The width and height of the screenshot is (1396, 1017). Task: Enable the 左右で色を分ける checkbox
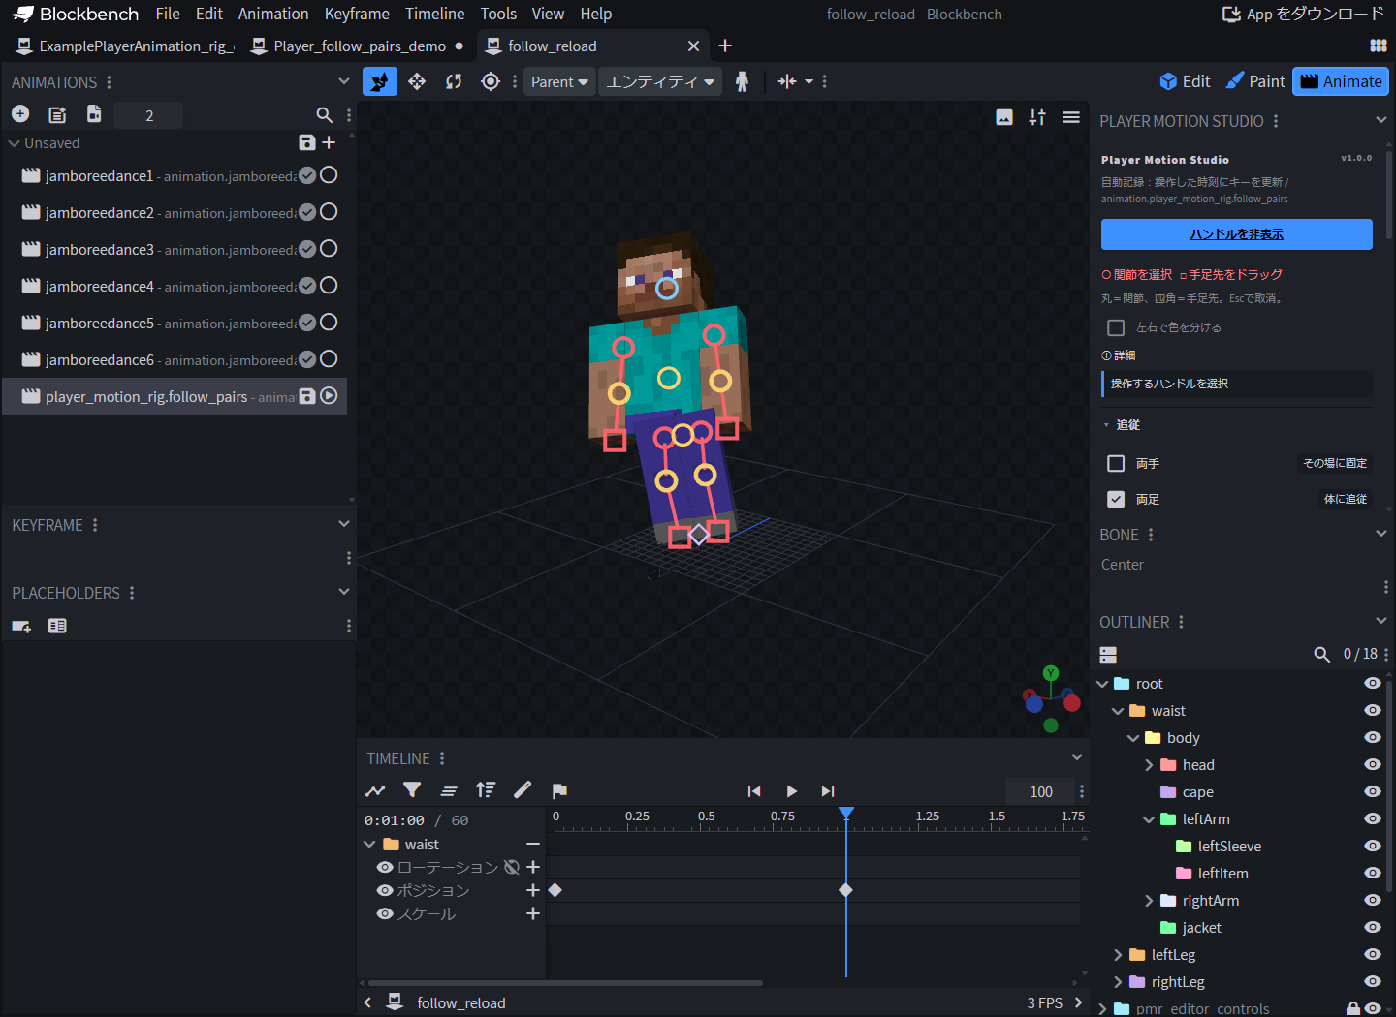click(1116, 327)
